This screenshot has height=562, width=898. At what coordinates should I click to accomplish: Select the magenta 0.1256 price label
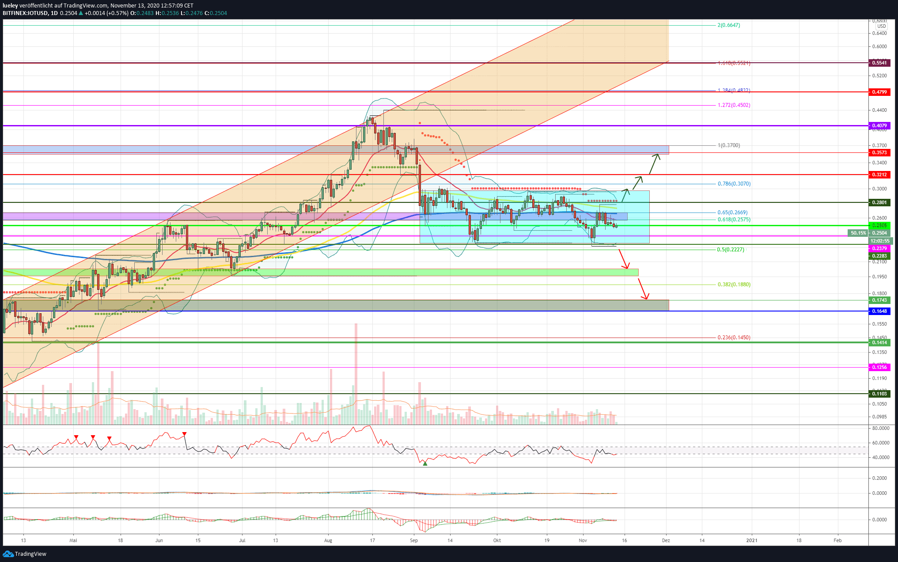(879, 367)
